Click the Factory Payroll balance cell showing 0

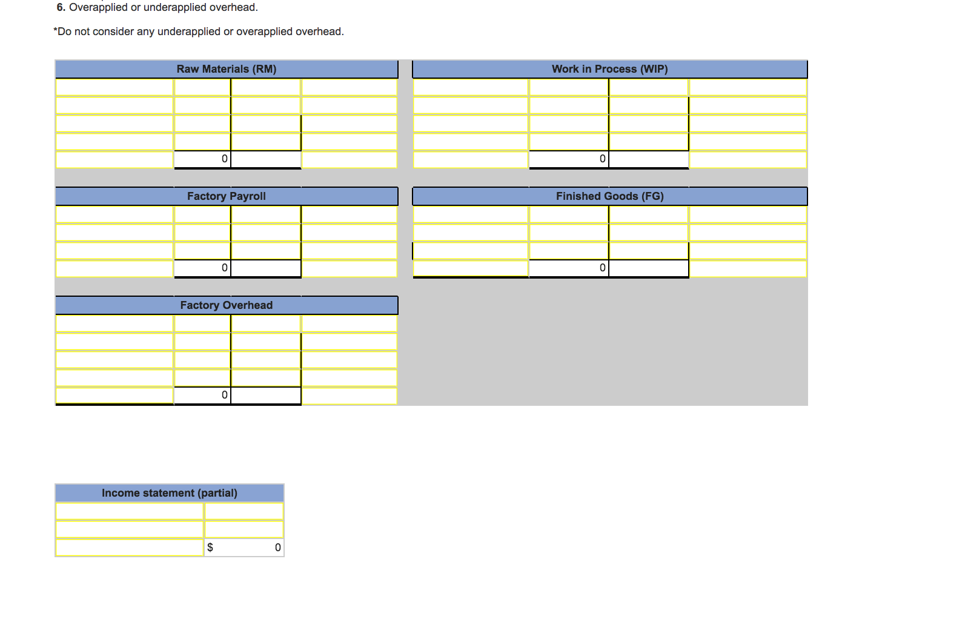pos(202,268)
